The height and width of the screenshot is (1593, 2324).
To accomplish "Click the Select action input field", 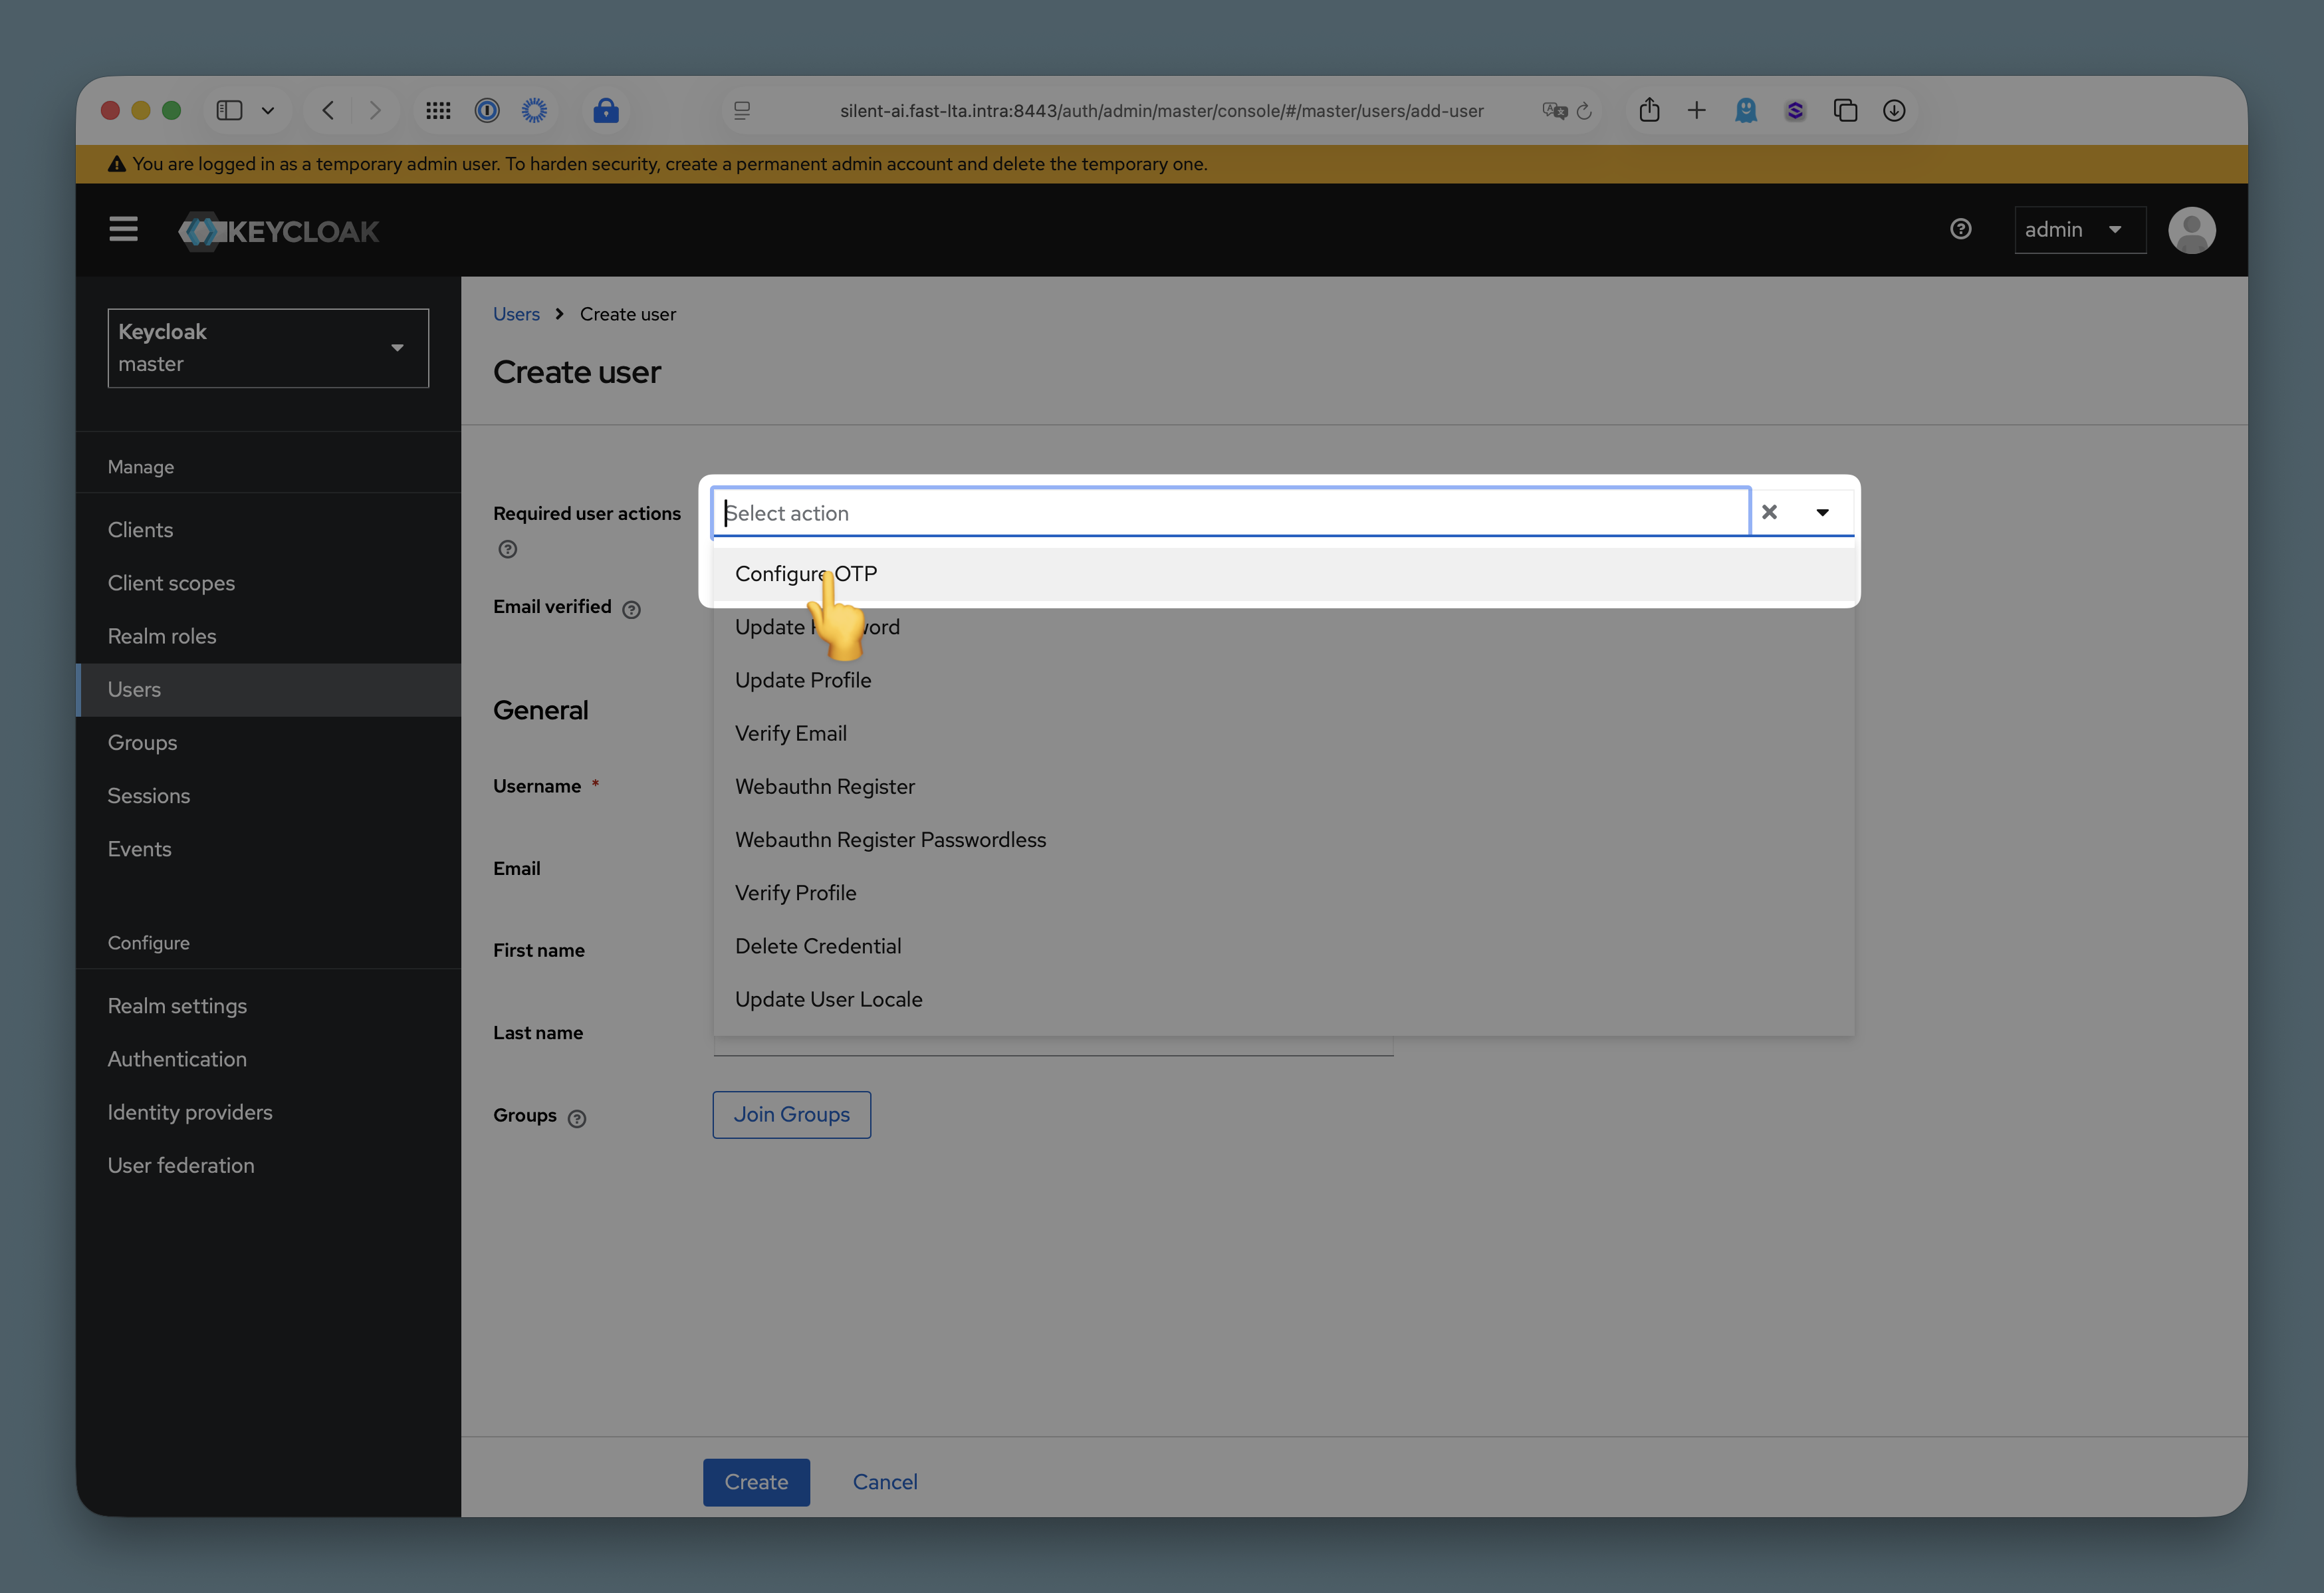I will (1230, 513).
